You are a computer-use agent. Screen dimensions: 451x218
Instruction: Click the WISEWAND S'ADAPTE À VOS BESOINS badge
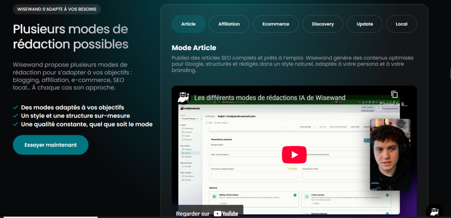[x=57, y=9]
